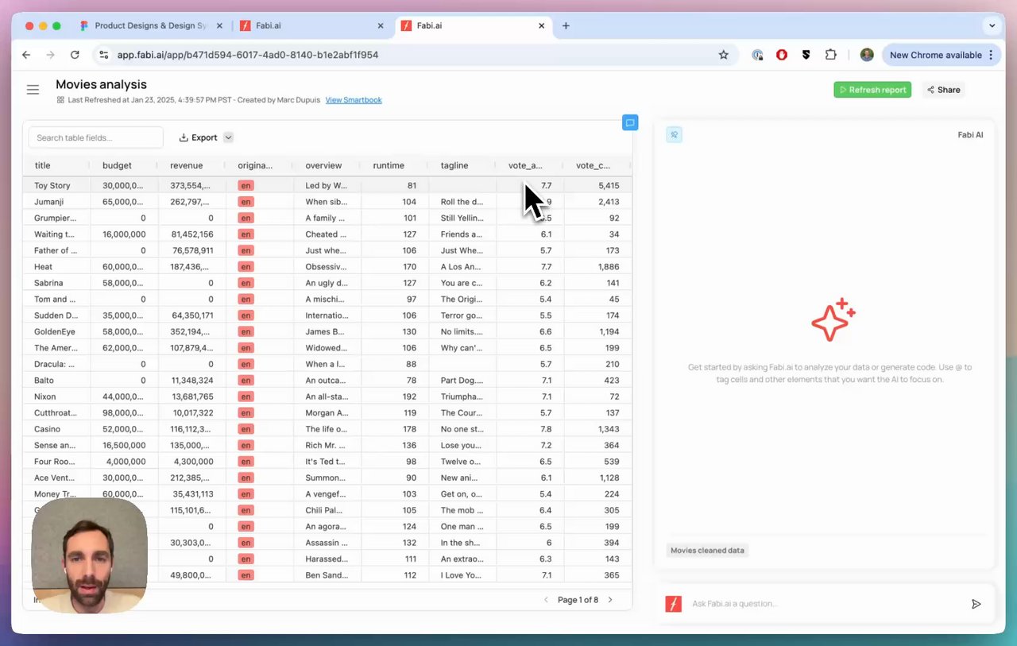Viewport: 1017px width, 646px height.
Task: Click the Refresh report button
Action: point(872,90)
